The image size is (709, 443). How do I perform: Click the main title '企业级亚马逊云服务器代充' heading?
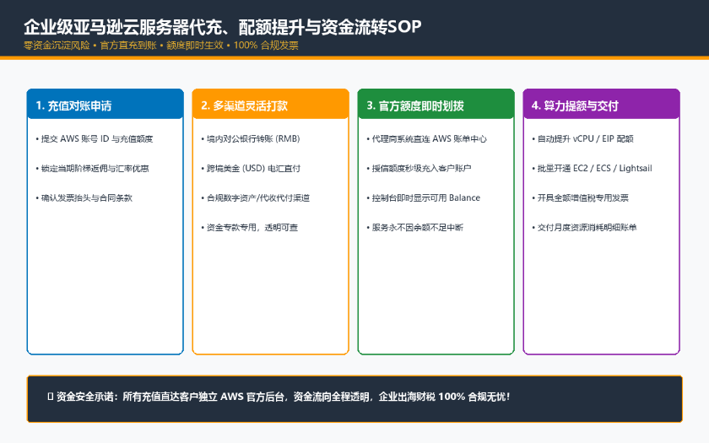point(223,27)
